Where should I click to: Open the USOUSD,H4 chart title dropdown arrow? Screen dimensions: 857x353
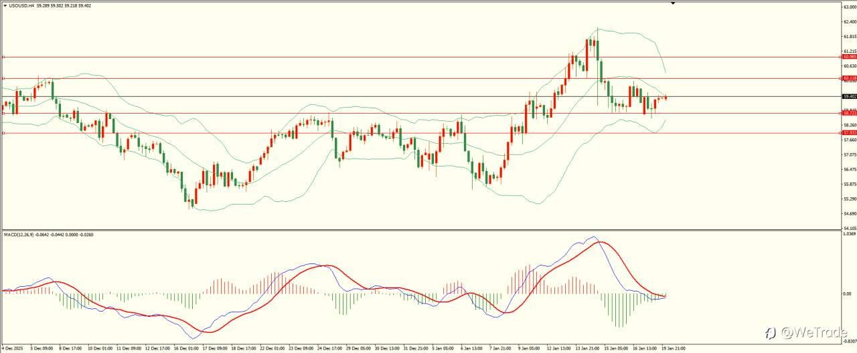tap(4, 5)
